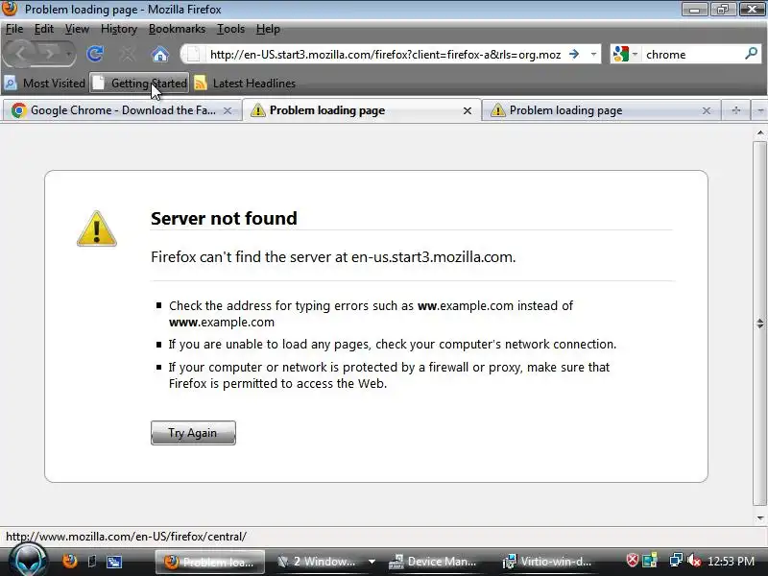Go to the Home page icon

159,54
